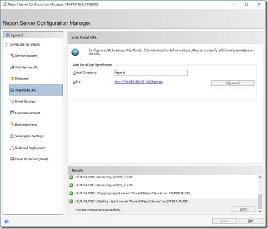
Task: Open the Power BI Service (cloud) icon
Action: pos(12,159)
